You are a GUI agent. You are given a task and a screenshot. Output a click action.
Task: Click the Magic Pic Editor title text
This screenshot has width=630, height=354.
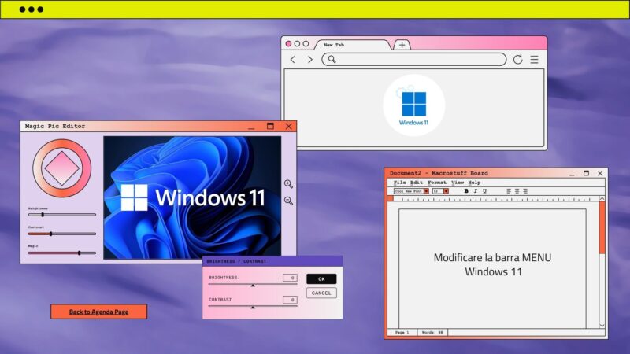tap(55, 126)
